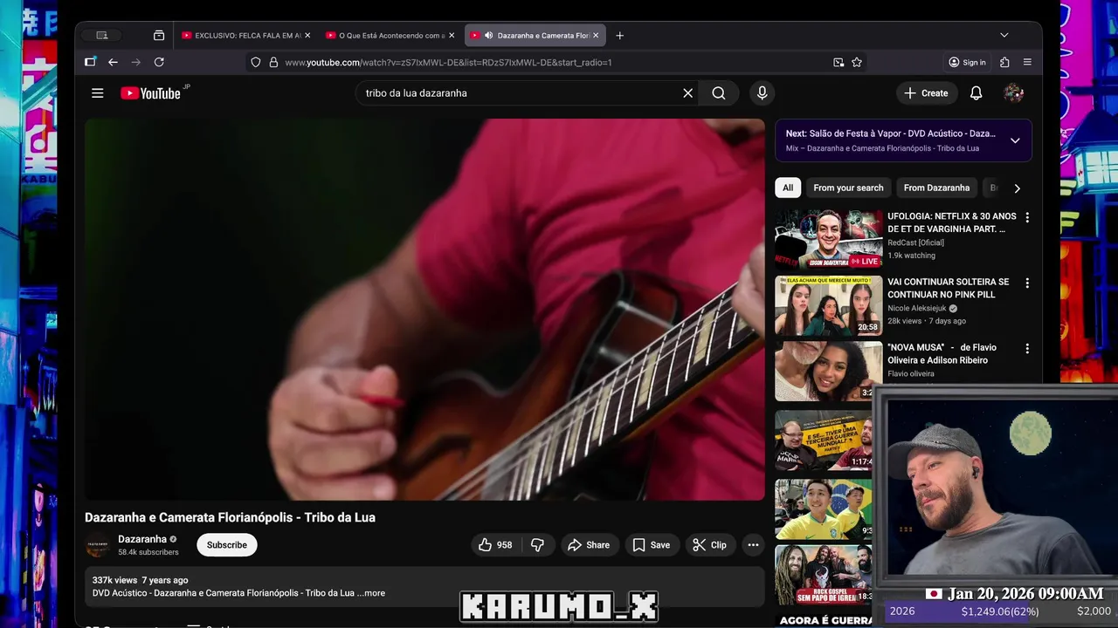
Task: Click Nicole Aleksiejuk channel name
Action: (917, 308)
